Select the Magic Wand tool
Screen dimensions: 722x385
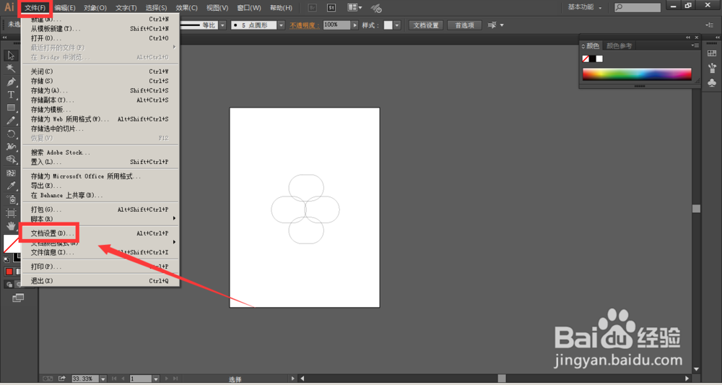[11, 69]
